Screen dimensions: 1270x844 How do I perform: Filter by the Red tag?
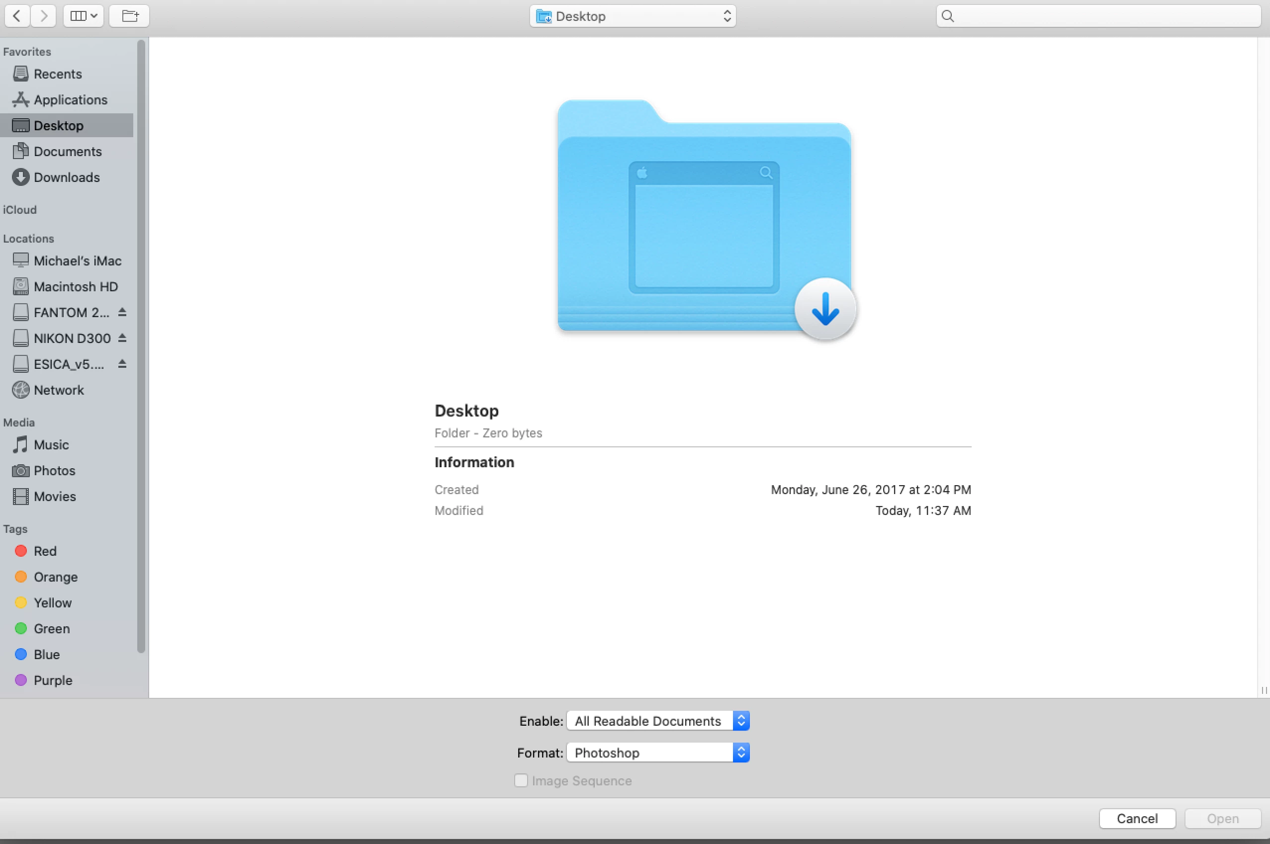[45, 551]
